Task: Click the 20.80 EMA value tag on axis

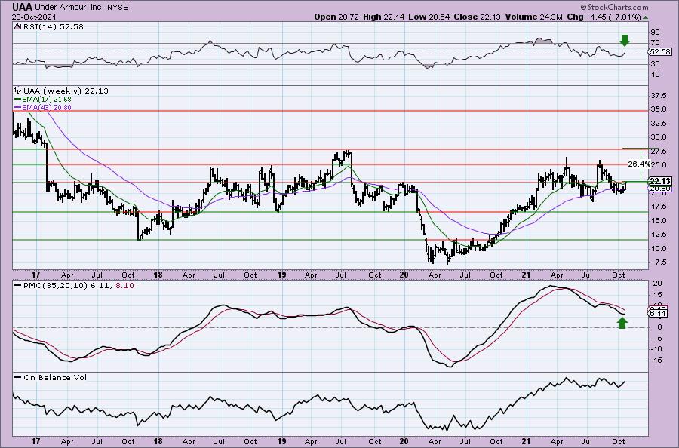Action: [x=660, y=189]
